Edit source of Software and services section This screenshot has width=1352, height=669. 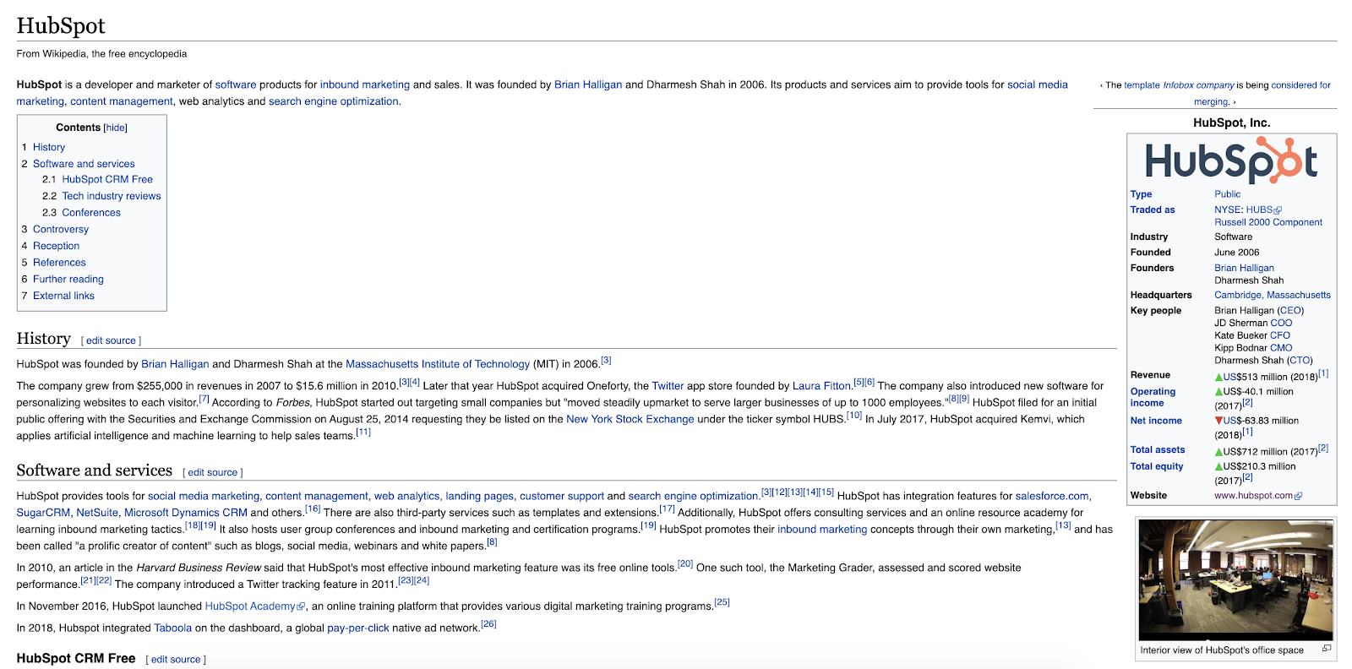point(212,472)
